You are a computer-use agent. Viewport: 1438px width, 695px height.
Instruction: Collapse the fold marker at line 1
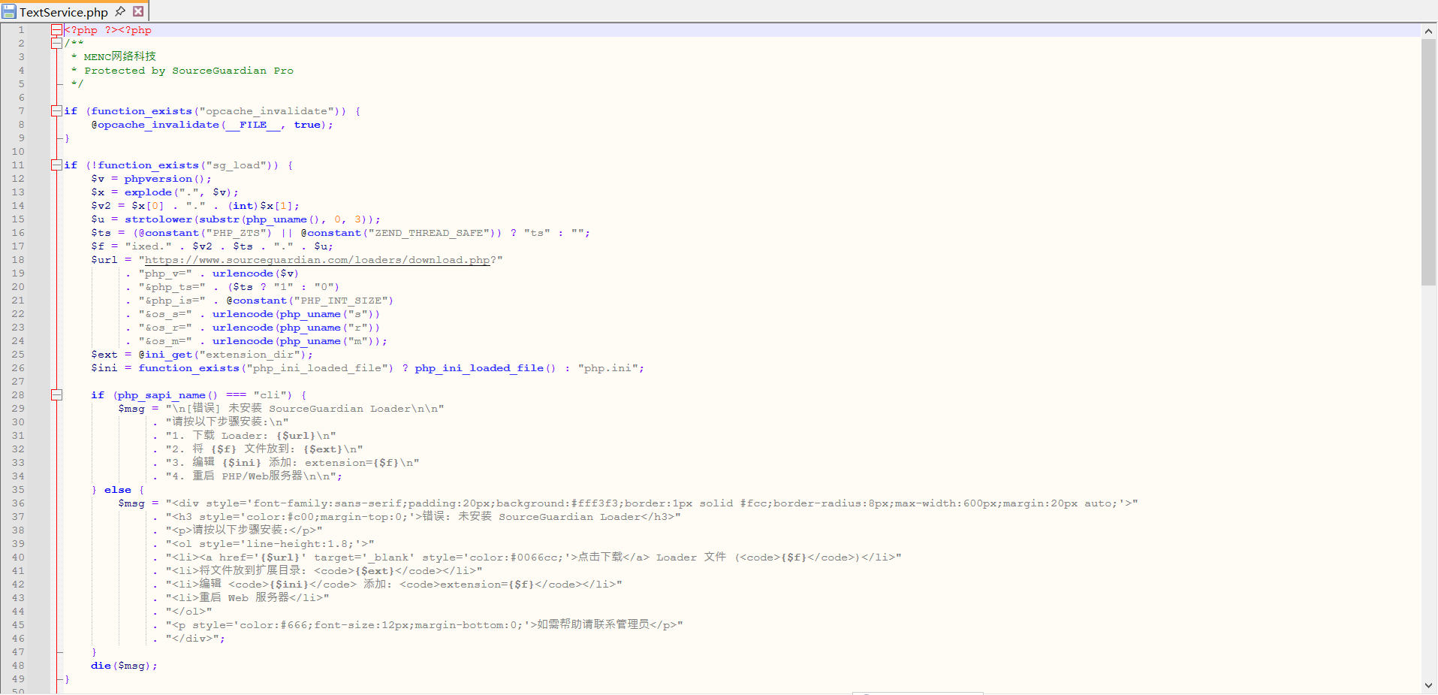point(56,30)
